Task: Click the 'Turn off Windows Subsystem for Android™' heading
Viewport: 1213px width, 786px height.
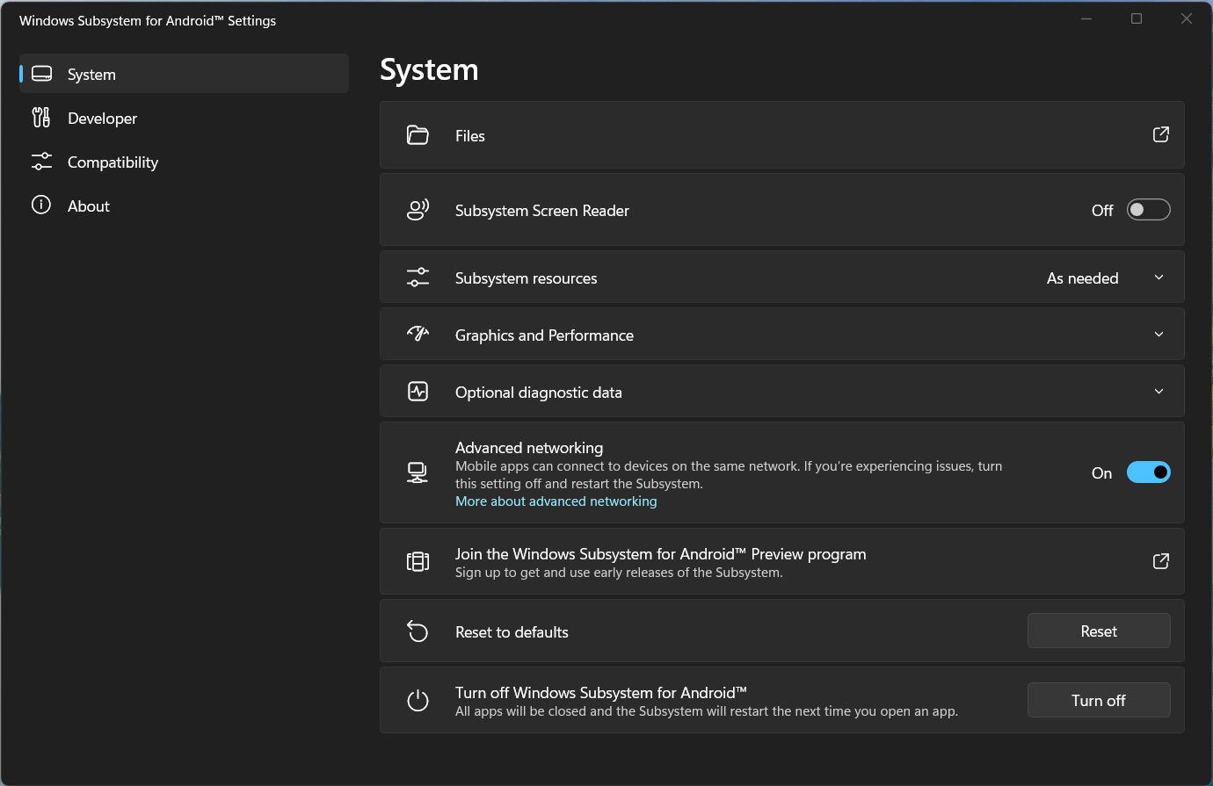Action: 601,693
